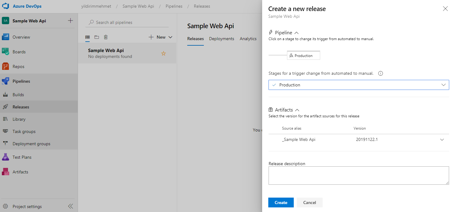Click the Pipelines breadcrumb link
Image resolution: width=454 pixels, height=212 pixels.
pos(174,6)
